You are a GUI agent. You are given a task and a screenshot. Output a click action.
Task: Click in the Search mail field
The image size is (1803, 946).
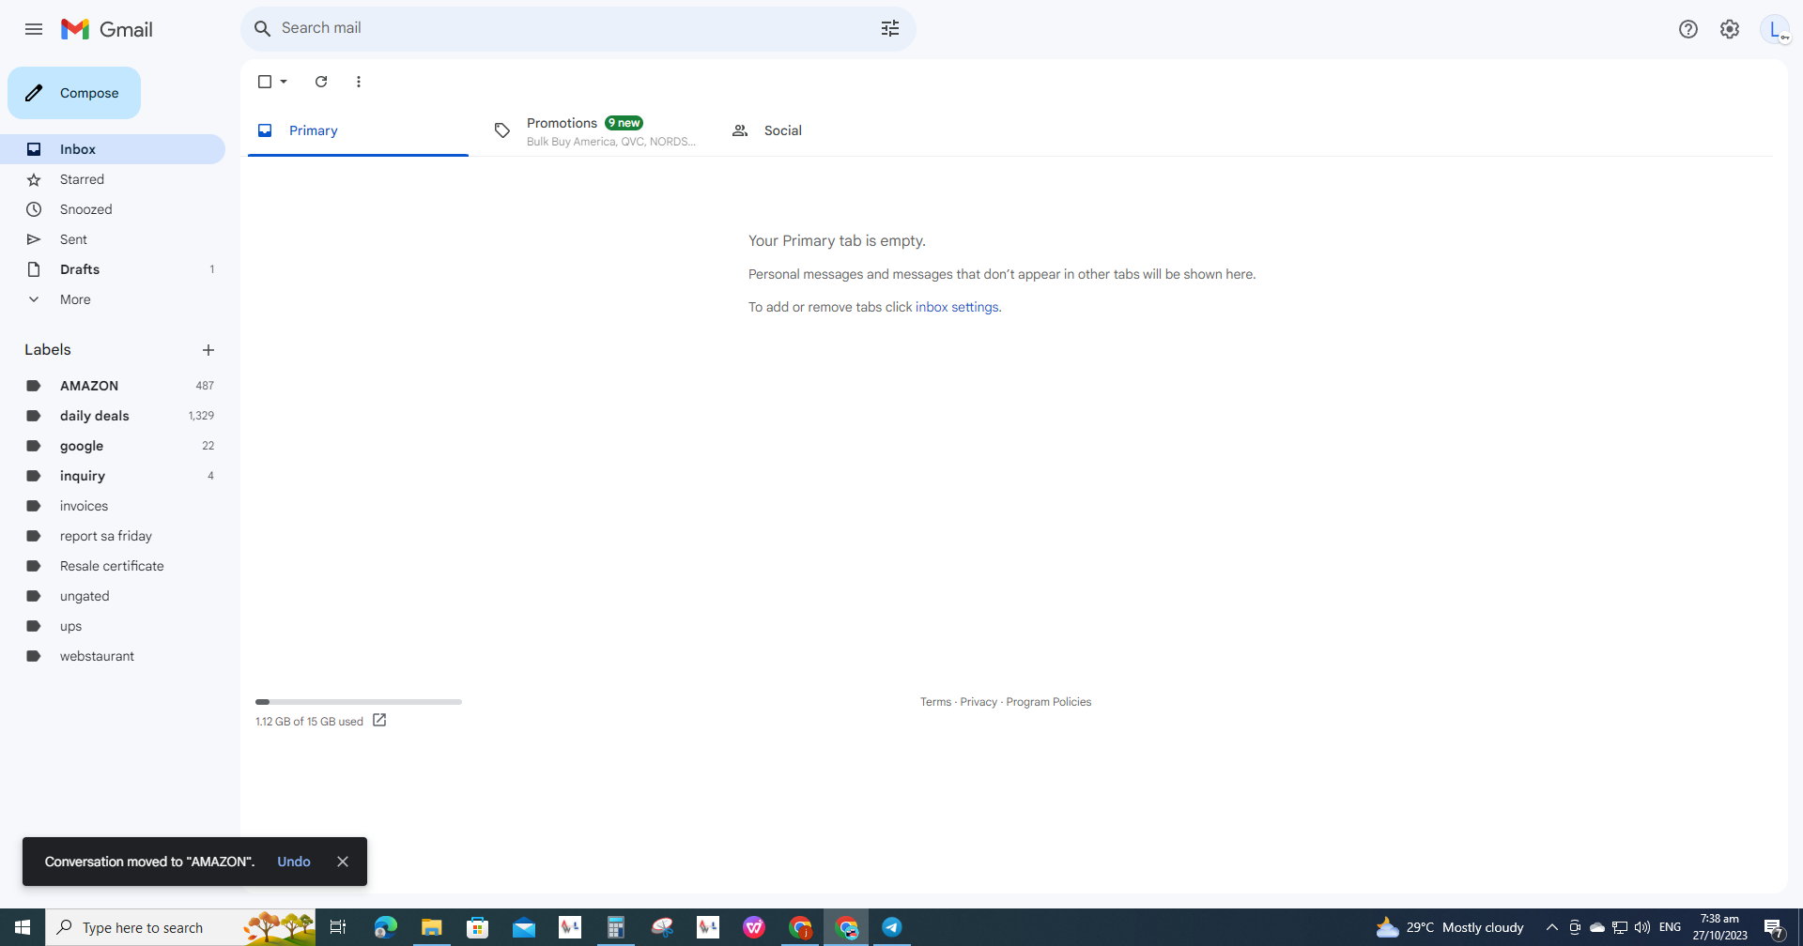(x=573, y=28)
